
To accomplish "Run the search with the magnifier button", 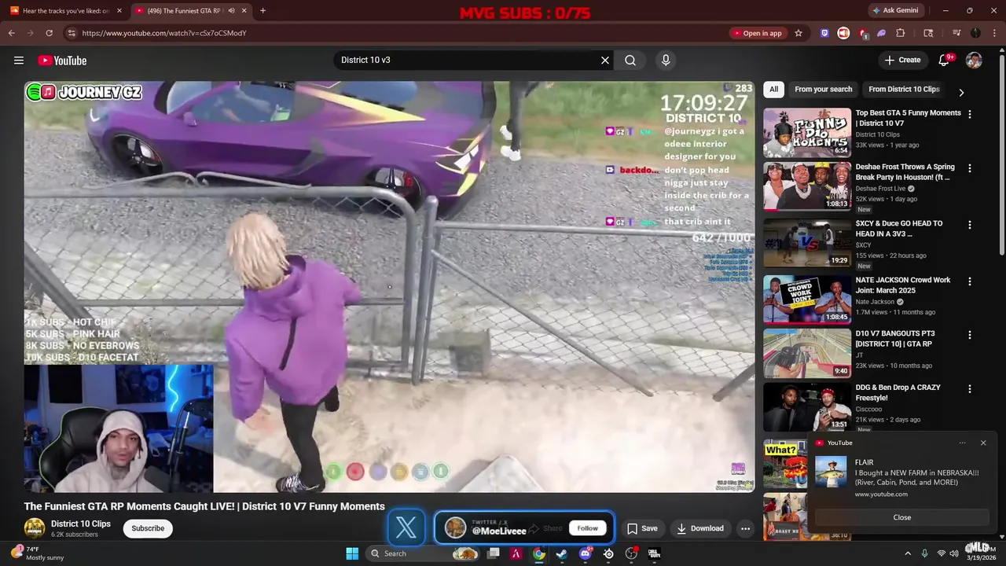I will click(x=630, y=61).
